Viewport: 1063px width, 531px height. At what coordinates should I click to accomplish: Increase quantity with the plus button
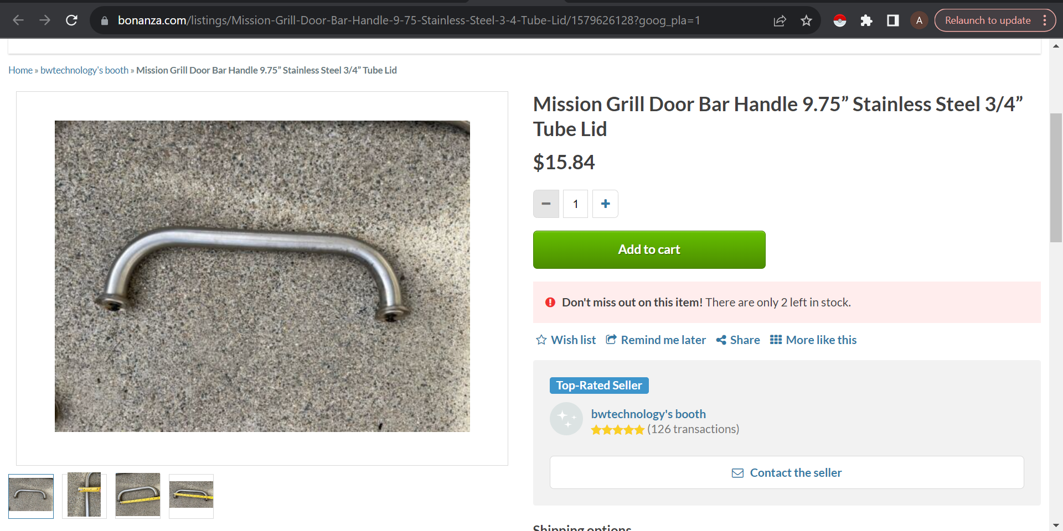pos(605,204)
